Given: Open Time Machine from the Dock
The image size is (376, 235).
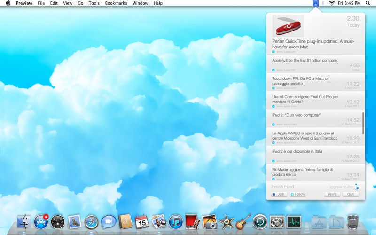Looking at the screenshot, I should point(260,222).
